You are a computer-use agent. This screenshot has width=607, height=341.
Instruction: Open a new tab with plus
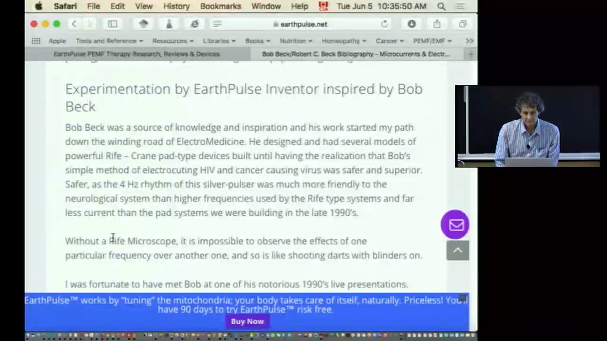pos(470,54)
